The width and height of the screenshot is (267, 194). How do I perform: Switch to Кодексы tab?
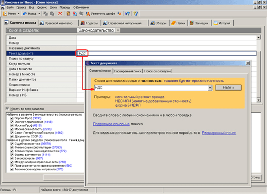[x=89, y=23]
